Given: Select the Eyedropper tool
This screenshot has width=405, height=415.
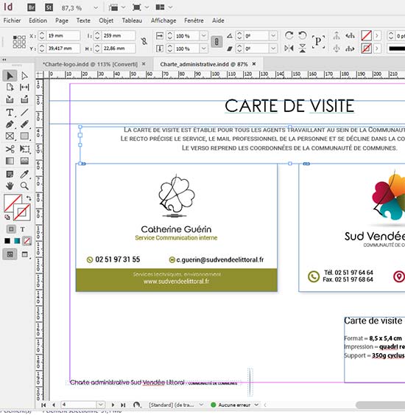Looking at the screenshot, I should pyautogui.click(x=24, y=174).
